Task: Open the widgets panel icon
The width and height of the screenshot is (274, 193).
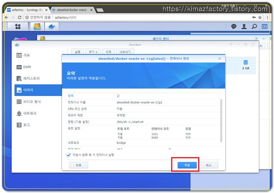Action: tap(265, 26)
